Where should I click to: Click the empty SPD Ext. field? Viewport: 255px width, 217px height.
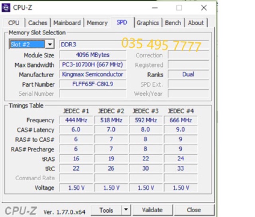188,84
